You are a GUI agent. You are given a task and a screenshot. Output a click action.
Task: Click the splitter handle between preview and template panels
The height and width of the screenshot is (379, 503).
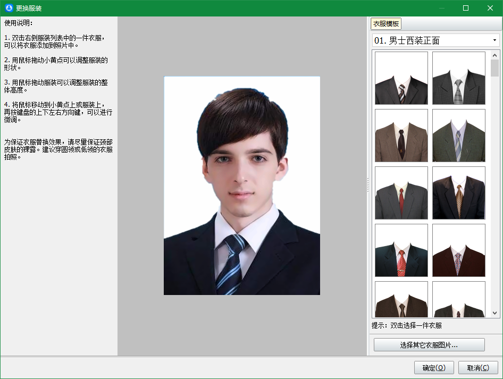[367, 184]
